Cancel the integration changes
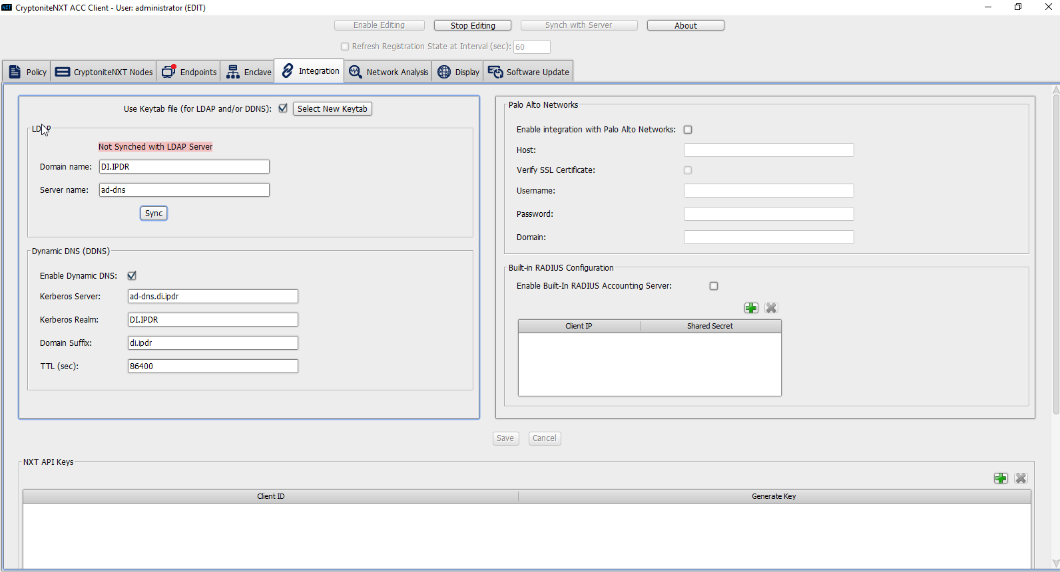This screenshot has height=572, width=1060. pos(545,438)
